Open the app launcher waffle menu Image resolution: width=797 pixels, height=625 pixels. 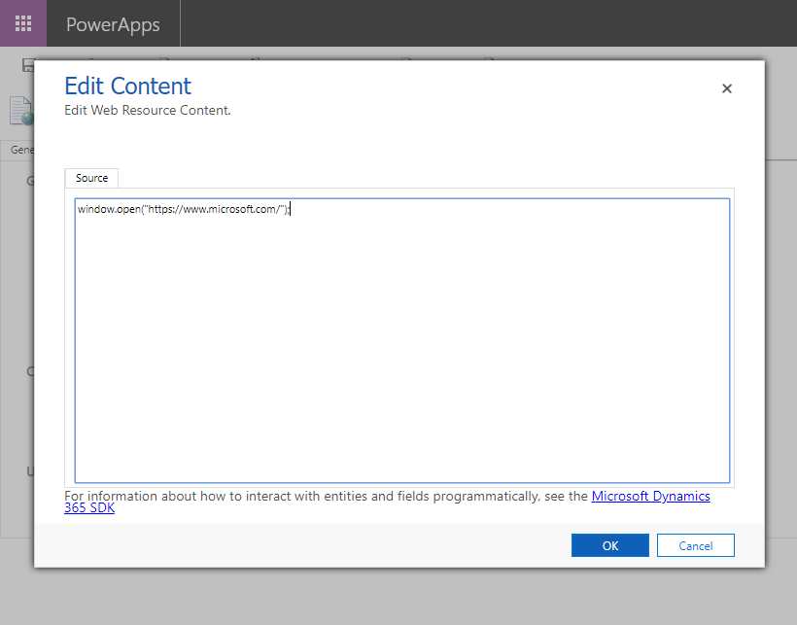(x=23, y=23)
